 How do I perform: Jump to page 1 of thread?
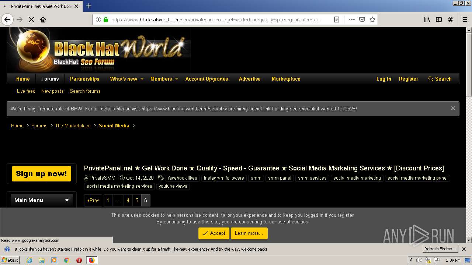(108, 201)
